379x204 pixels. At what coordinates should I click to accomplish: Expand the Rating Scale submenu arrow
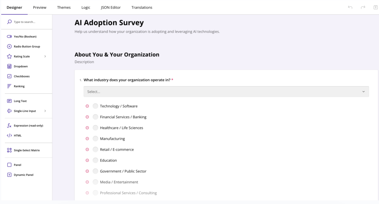[45, 56]
